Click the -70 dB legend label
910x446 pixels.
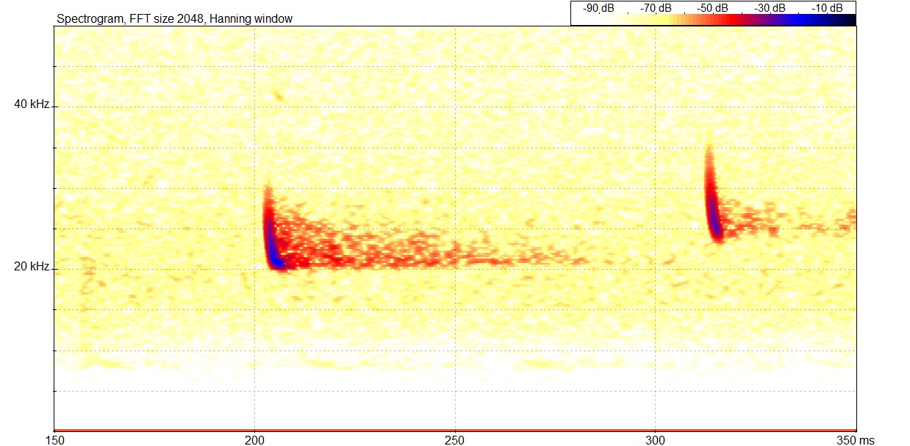point(655,8)
